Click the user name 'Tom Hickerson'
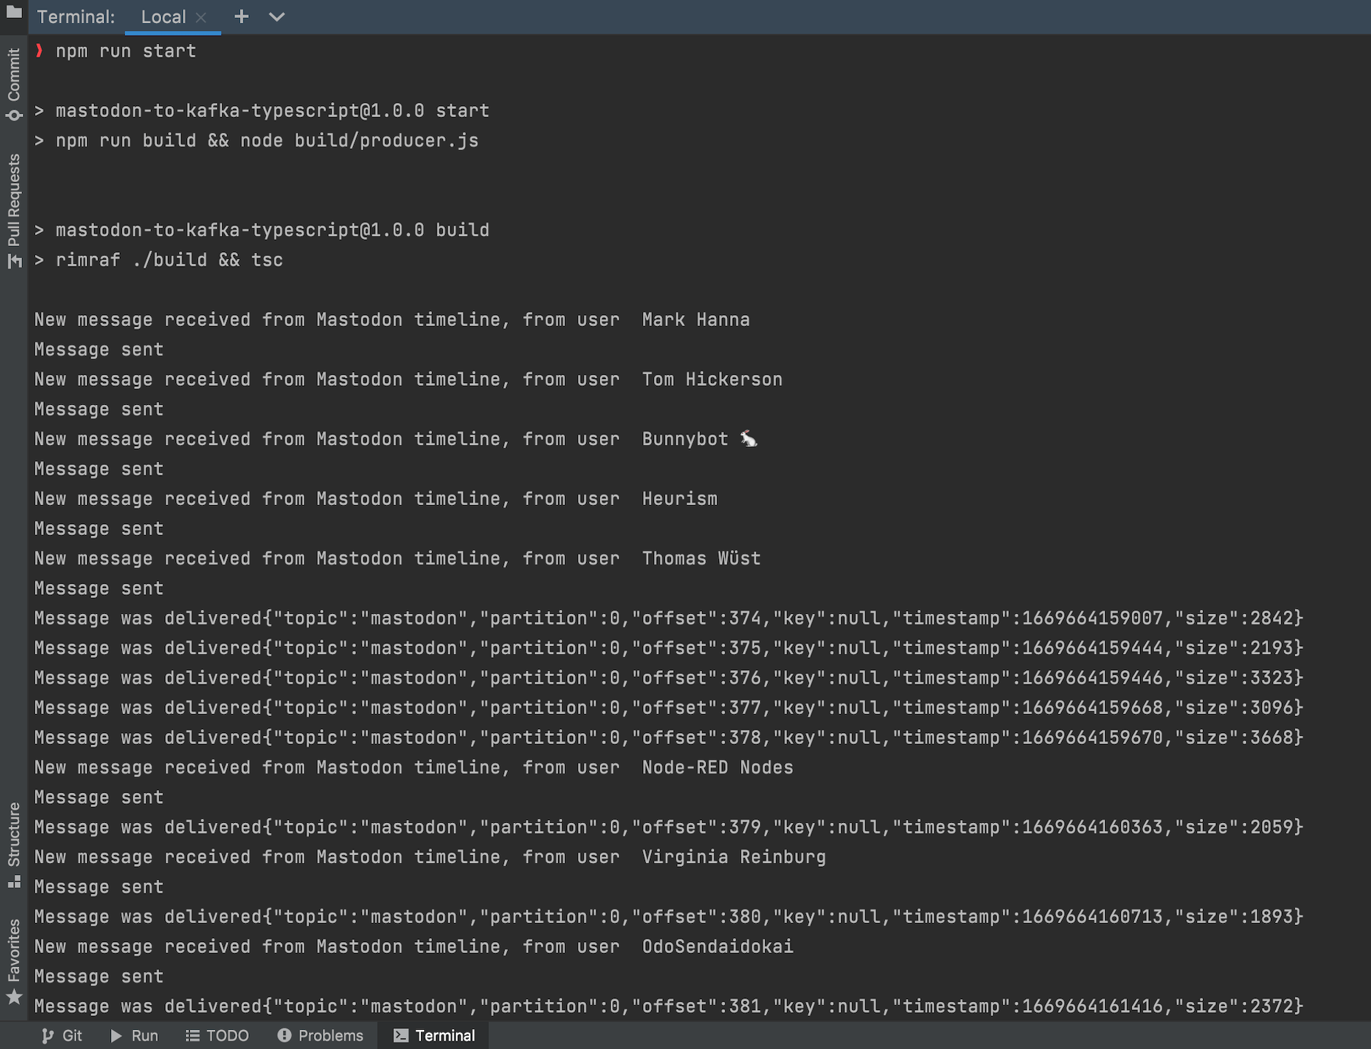Image resolution: width=1371 pixels, height=1049 pixels. tap(712, 380)
